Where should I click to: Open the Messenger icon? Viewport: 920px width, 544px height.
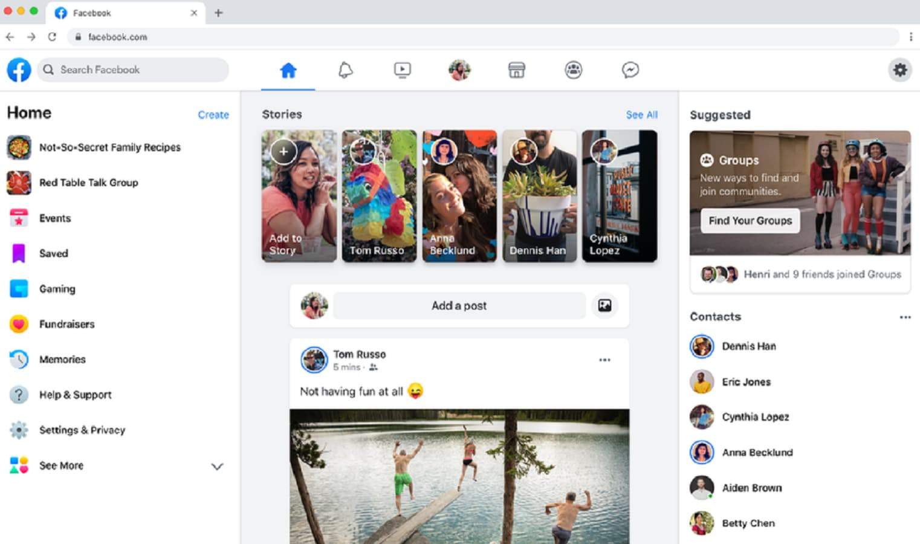[630, 70]
